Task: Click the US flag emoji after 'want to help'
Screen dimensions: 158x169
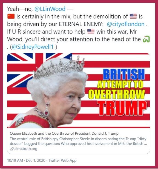Action: click(x=91, y=32)
